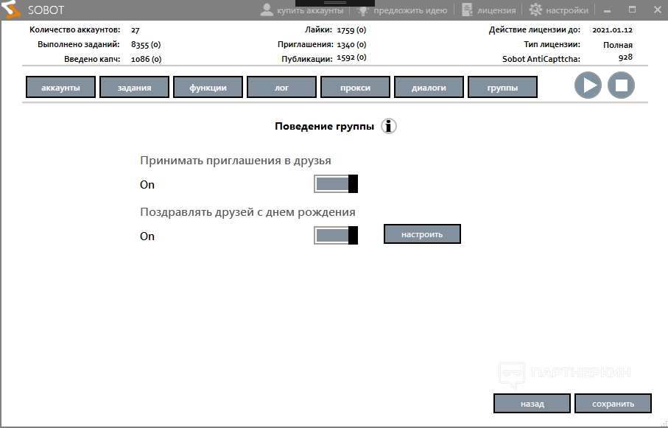This screenshot has height=428, width=668.
Task: Save settings with сохранить button
Action: 613,403
